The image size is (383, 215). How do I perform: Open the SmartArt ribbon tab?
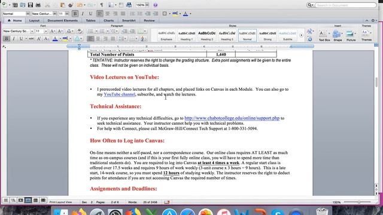[129, 20]
